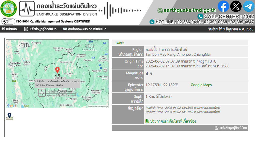Click the Thai Meteorological Department emblem
This screenshot has width=255, height=143.
(8, 8)
